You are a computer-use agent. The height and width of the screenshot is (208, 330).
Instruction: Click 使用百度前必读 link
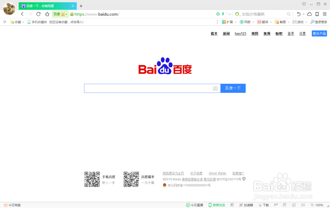[x=192, y=179]
